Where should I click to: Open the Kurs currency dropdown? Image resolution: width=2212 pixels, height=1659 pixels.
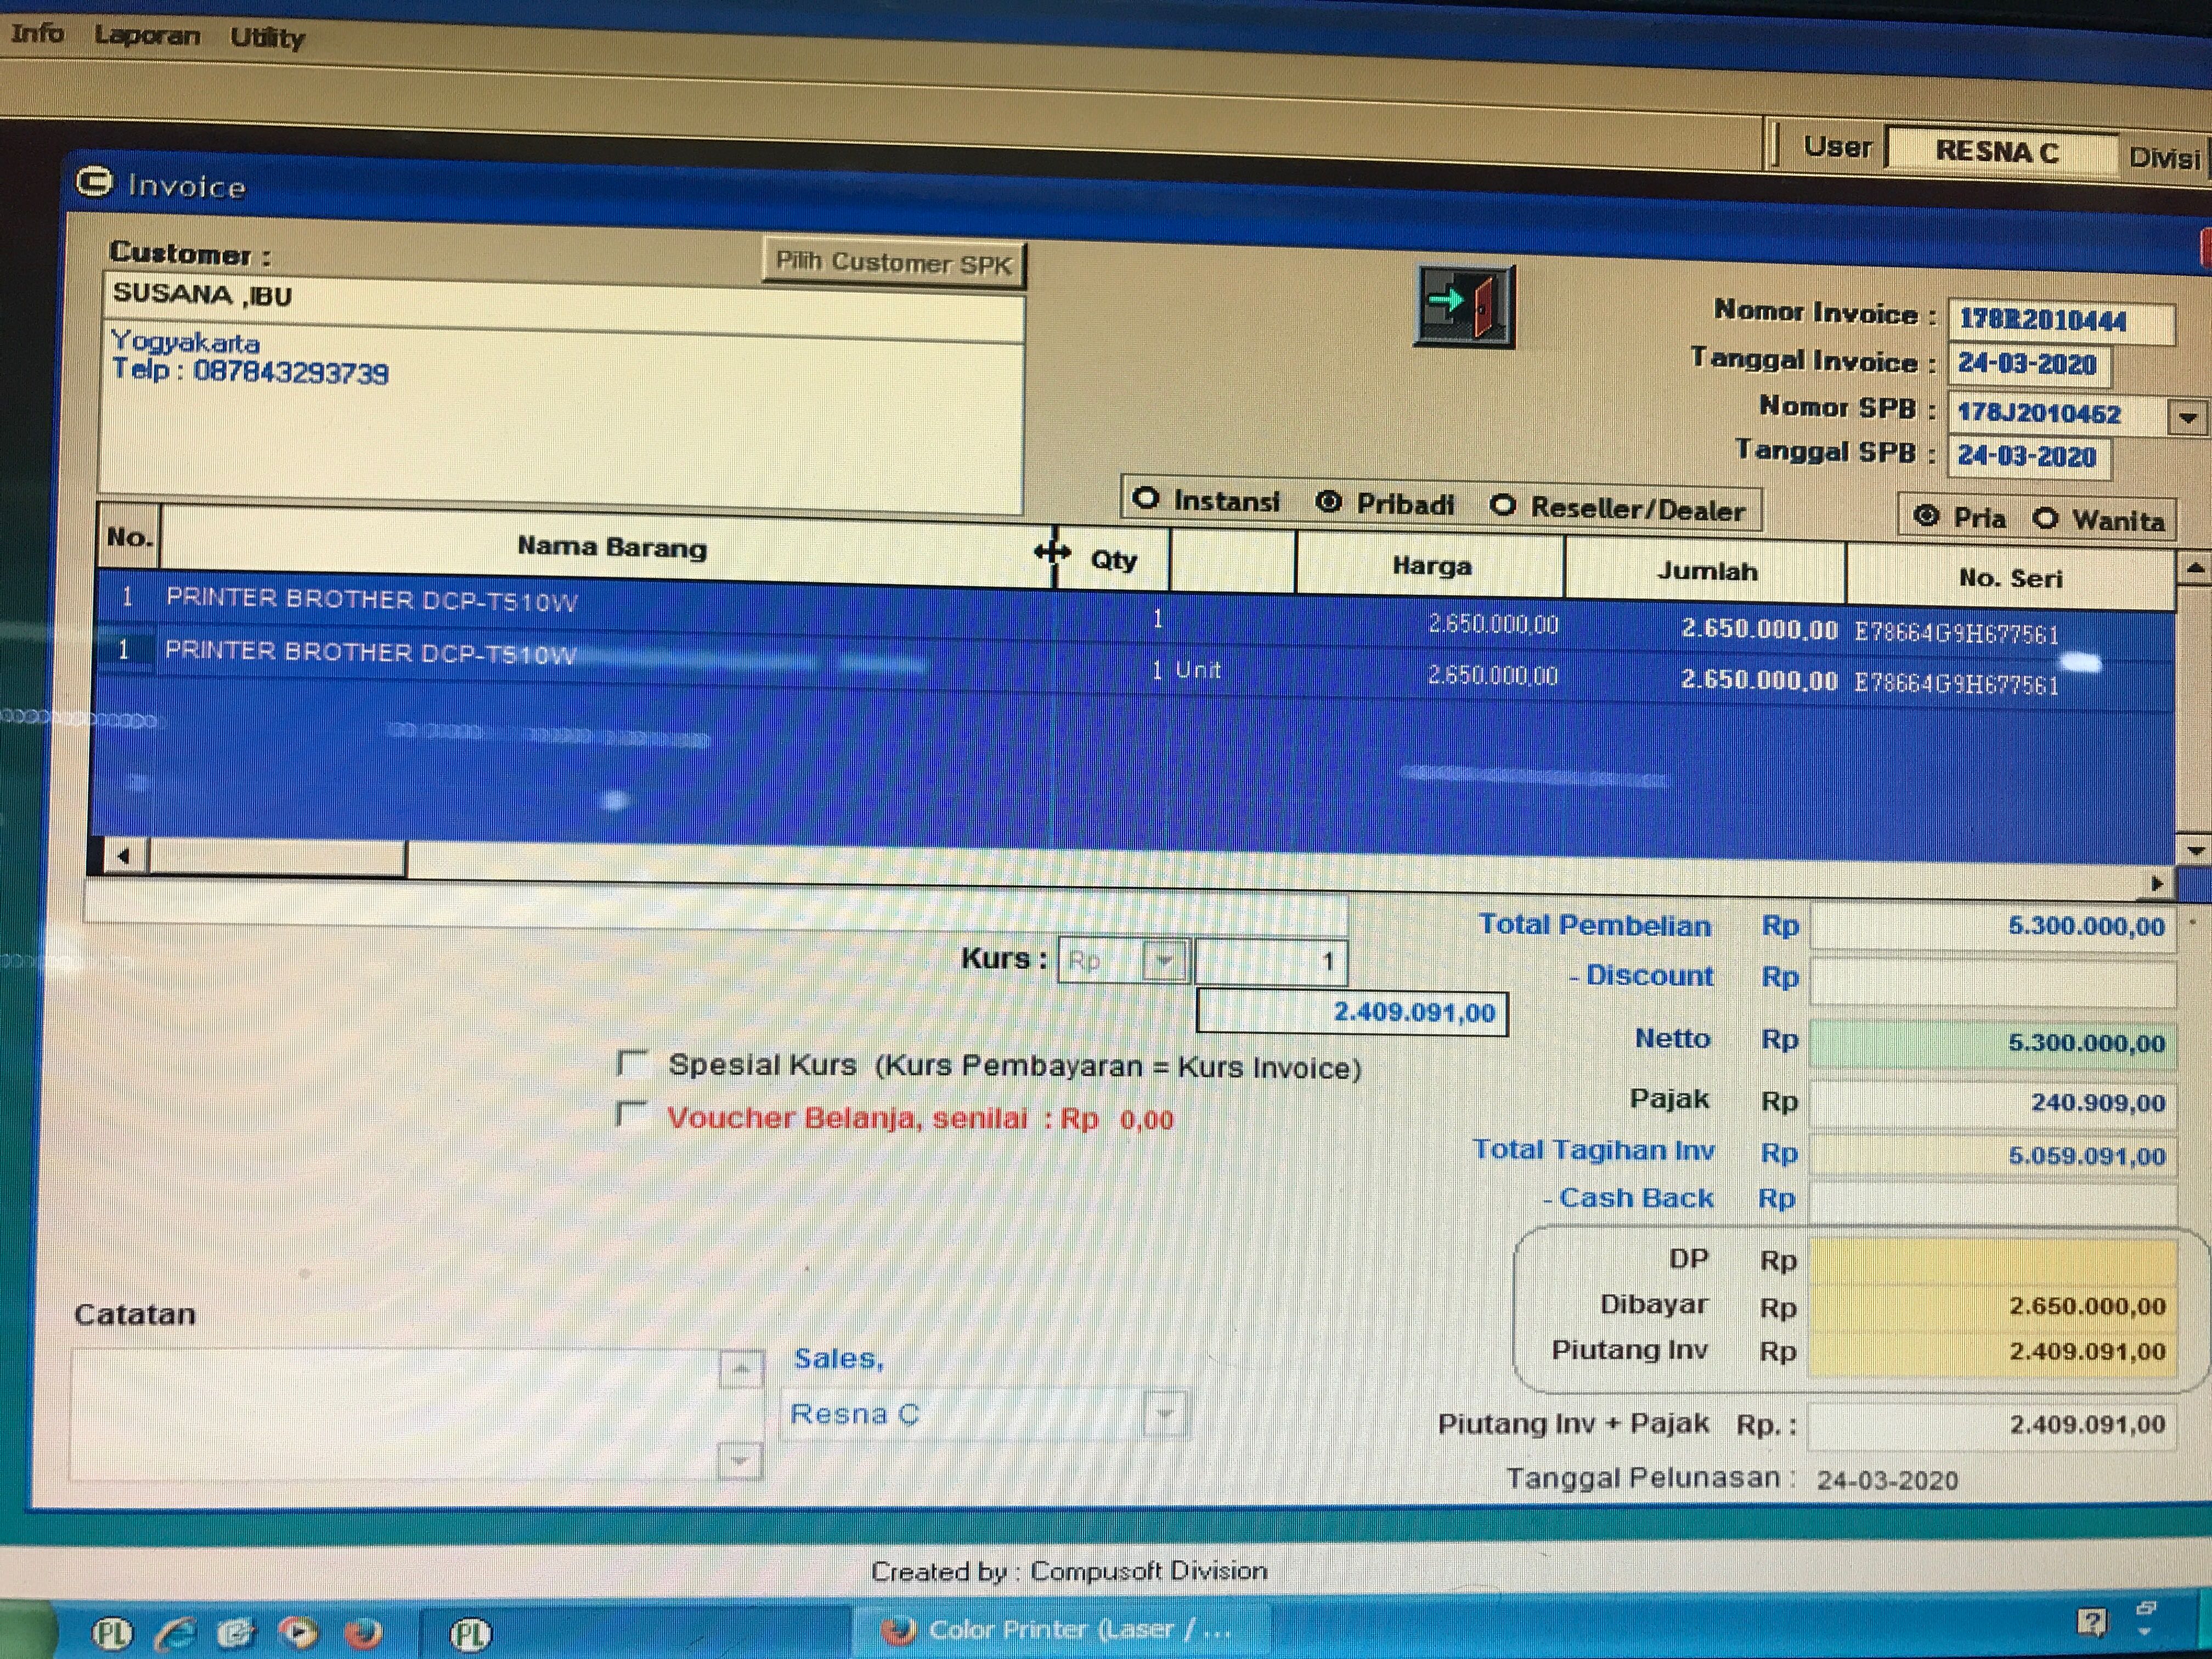point(1164,961)
